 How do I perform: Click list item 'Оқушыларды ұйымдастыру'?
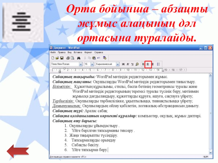93,126
